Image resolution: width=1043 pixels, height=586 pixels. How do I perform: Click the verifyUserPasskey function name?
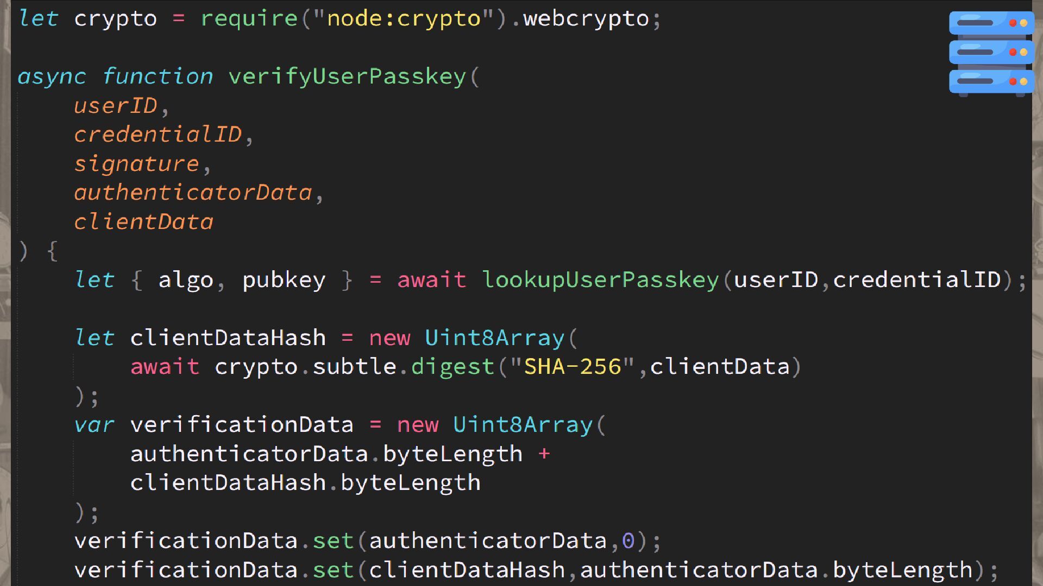pos(347,77)
